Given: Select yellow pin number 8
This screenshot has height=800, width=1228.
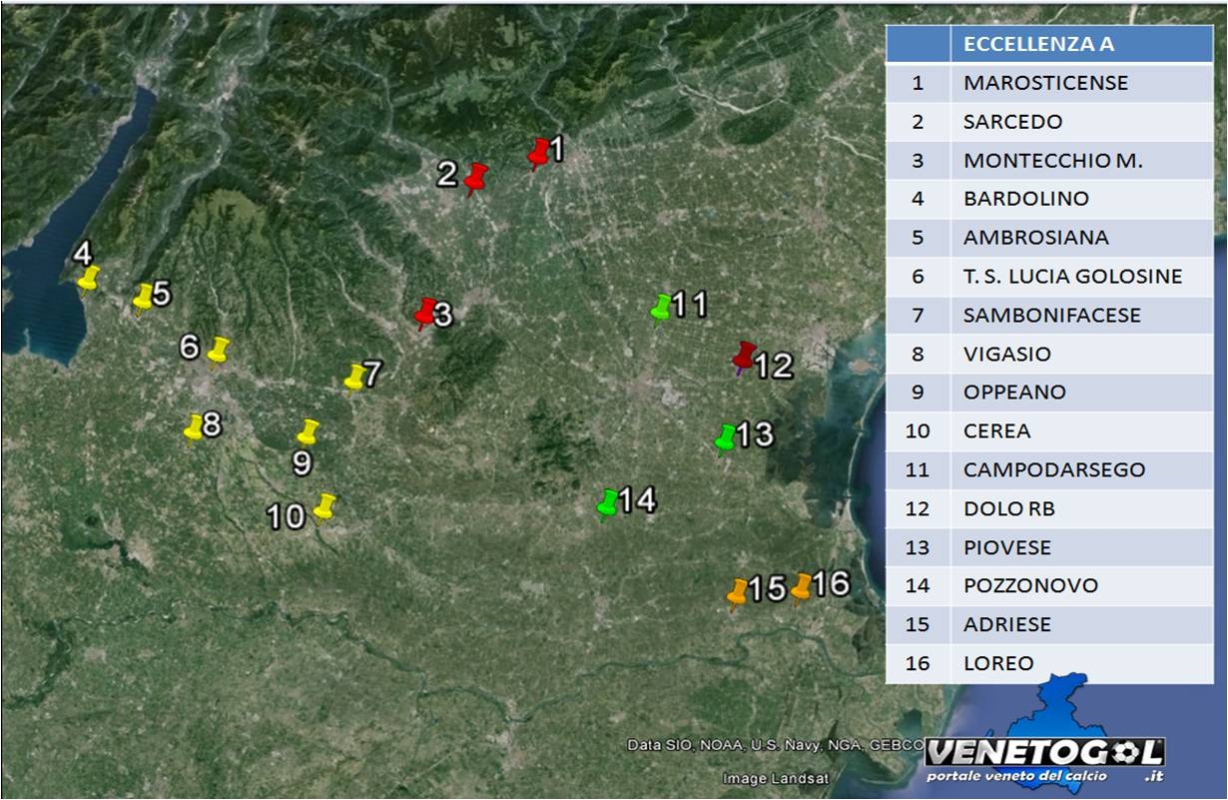Looking at the screenshot, I should pyautogui.click(x=194, y=427).
